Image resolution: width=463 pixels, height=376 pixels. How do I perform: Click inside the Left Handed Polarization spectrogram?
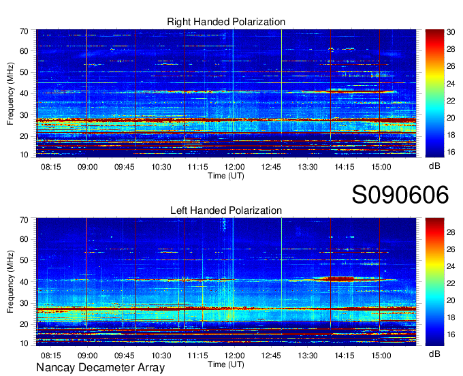(226, 282)
